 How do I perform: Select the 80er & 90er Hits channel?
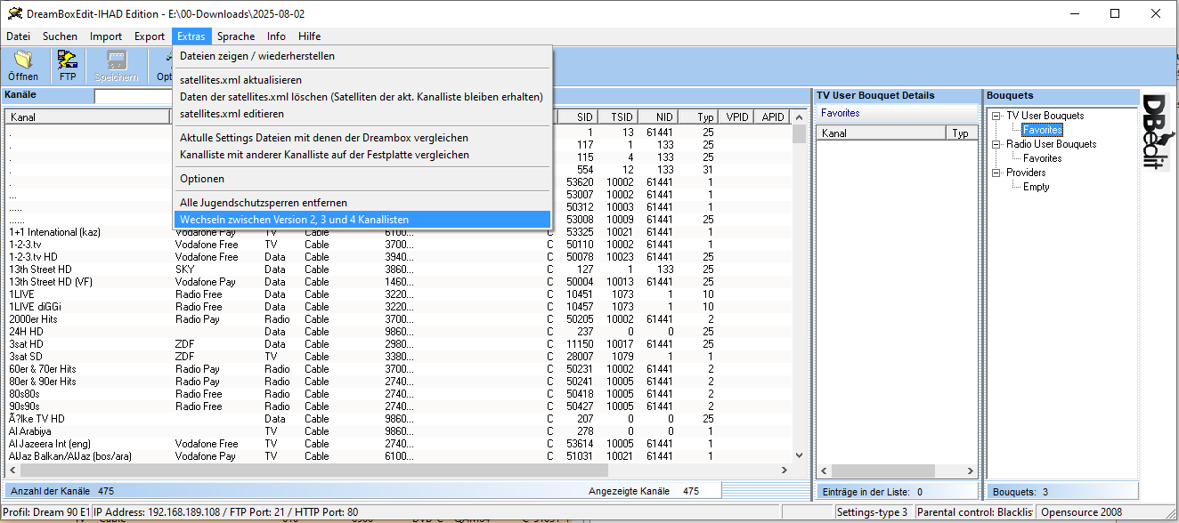click(x=398, y=382)
